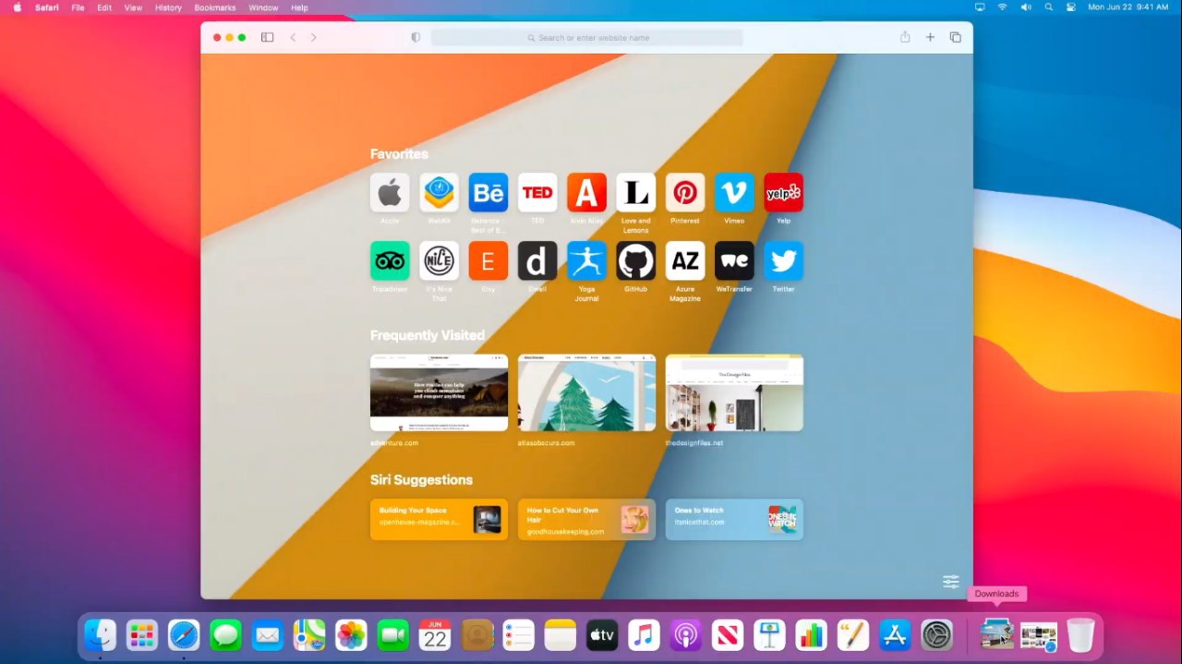Open the GitHub favorite
The image size is (1182, 664).
click(x=635, y=260)
